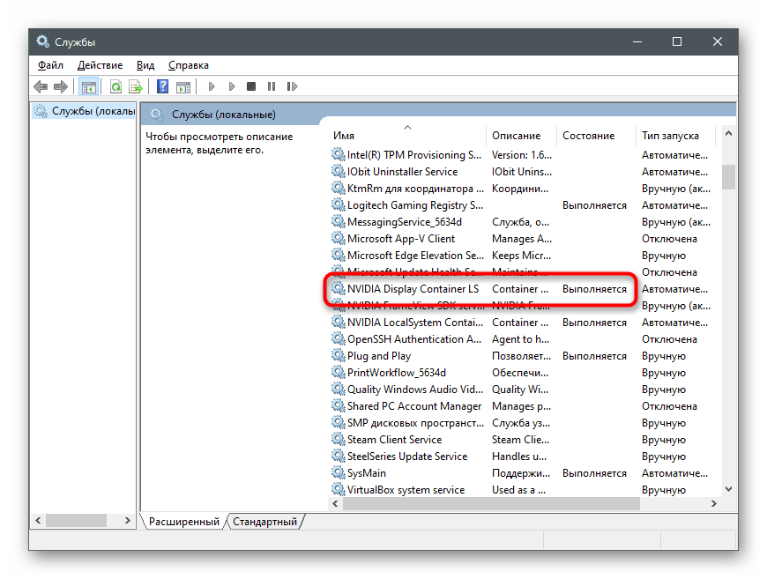Viewport: 767px width, 579px height.
Task: Maximize the Службы window
Action: pos(677,41)
